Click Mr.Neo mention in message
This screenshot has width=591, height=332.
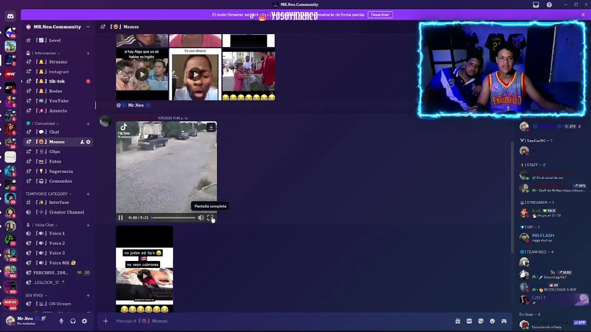click(x=134, y=105)
